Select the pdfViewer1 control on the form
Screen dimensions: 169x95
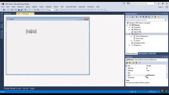click(x=31, y=31)
